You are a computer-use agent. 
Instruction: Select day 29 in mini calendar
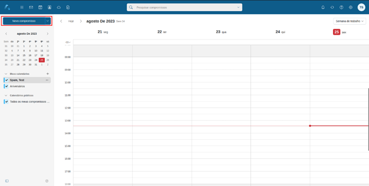tap(24, 65)
